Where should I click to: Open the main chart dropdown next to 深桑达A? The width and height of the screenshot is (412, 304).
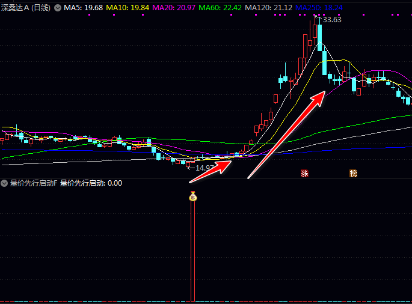(58, 8)
